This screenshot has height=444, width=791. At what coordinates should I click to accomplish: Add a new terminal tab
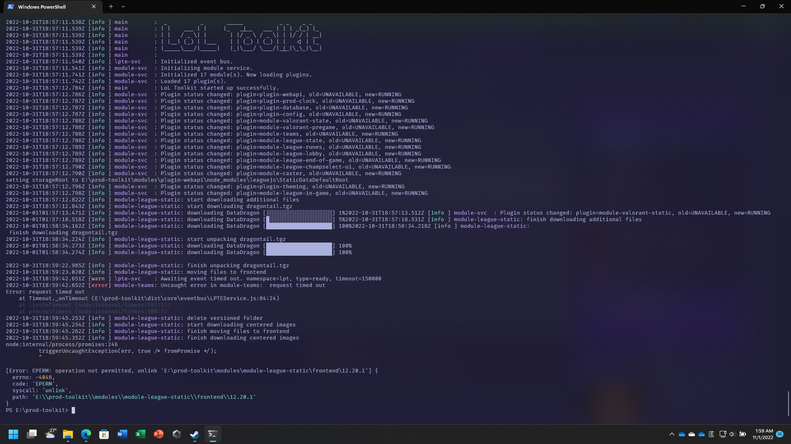click(110, 7)
